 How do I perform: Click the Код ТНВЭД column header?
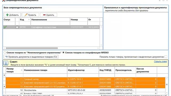(x=107, y=70)
